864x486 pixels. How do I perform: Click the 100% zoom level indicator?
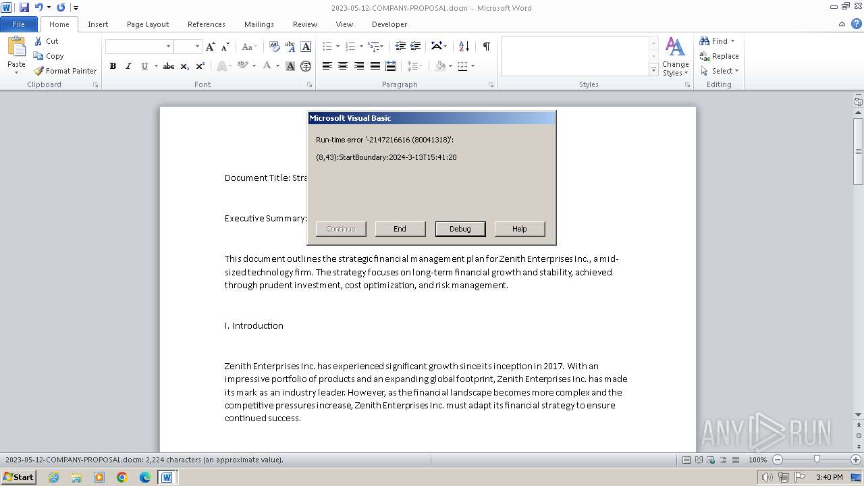click(x=757, y=460)
